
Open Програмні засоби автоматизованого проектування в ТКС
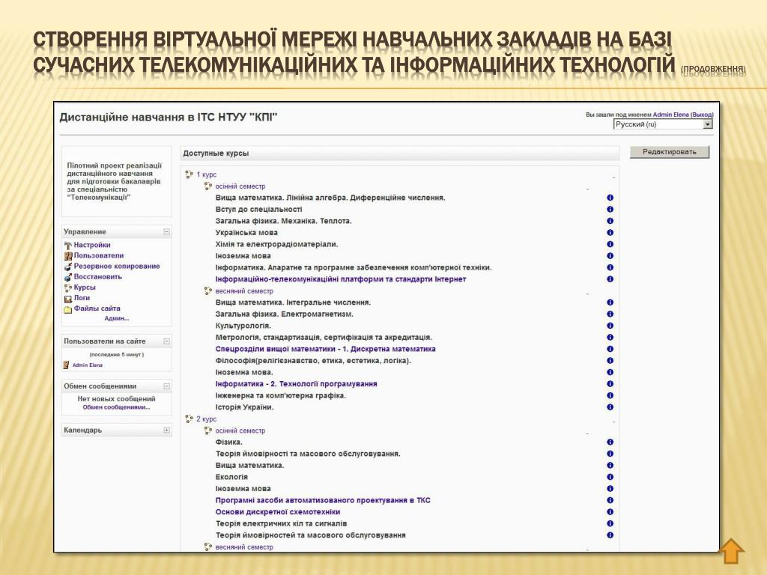(323, 500)
